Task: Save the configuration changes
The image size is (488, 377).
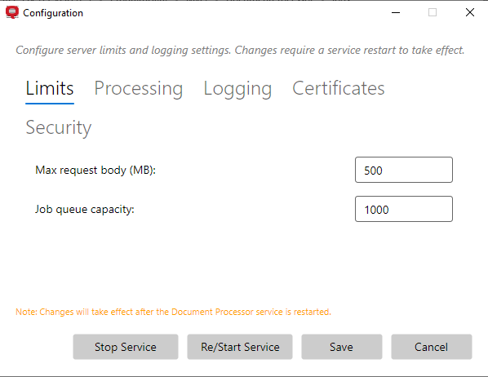Action: tap(341, 347)
